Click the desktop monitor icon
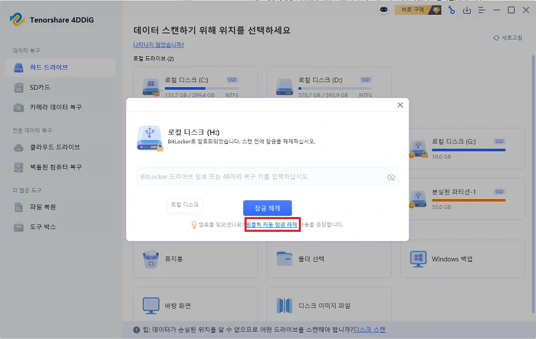The image size is (536, 339). (x=151, y=306)
